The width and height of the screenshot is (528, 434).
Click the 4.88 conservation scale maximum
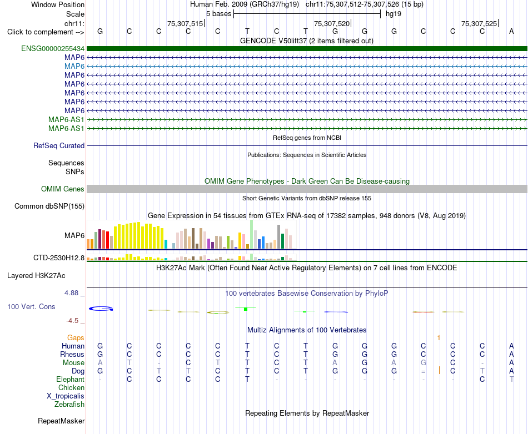[x=71, y=293]
